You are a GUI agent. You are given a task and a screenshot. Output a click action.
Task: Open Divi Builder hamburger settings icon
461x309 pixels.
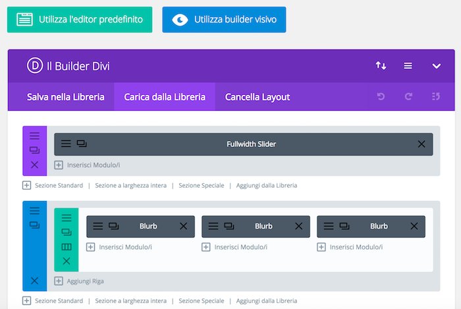pos(408,66)
